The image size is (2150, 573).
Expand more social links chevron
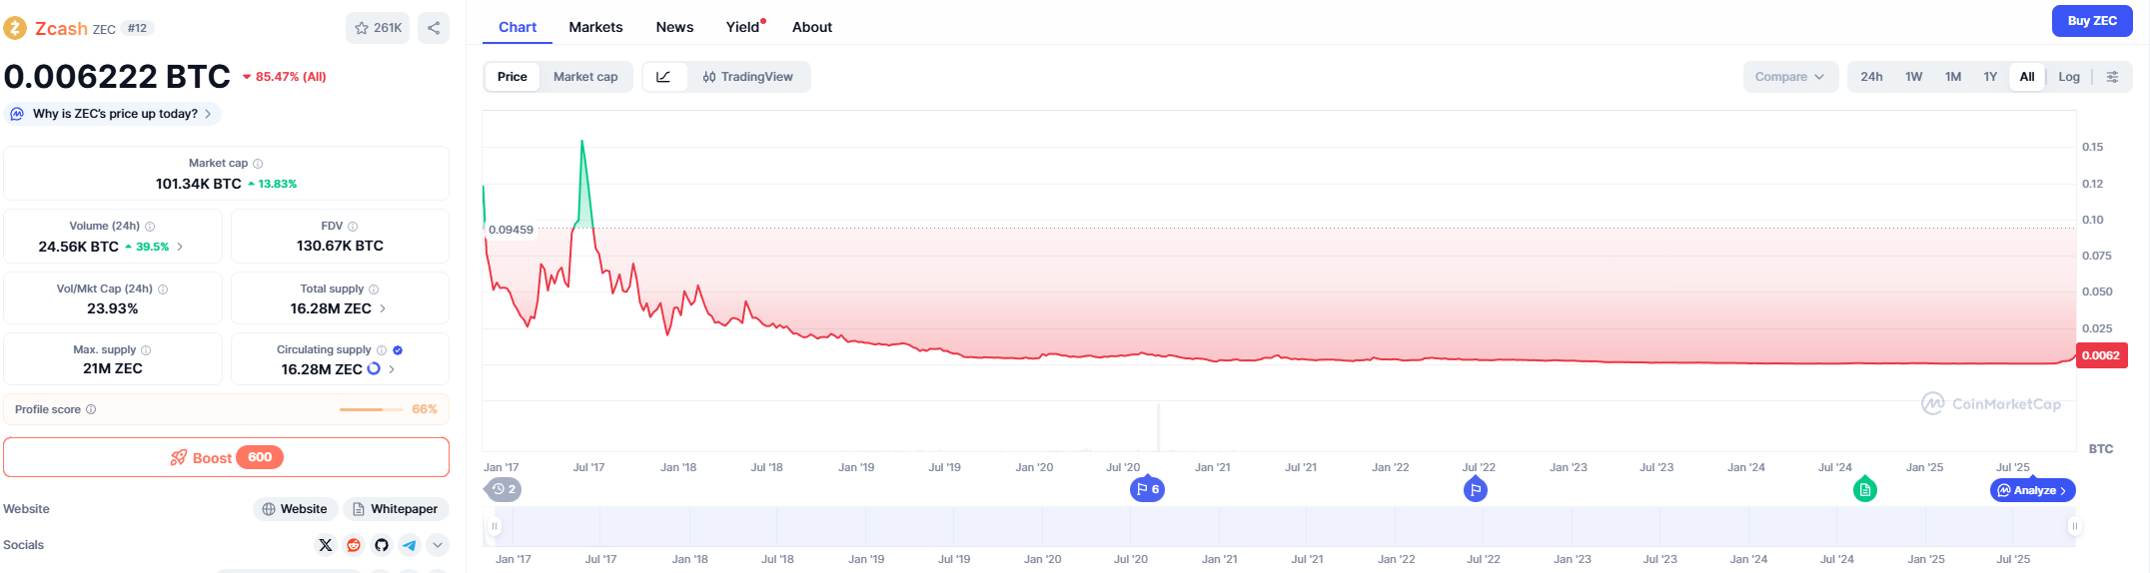[x=437, y=545]
